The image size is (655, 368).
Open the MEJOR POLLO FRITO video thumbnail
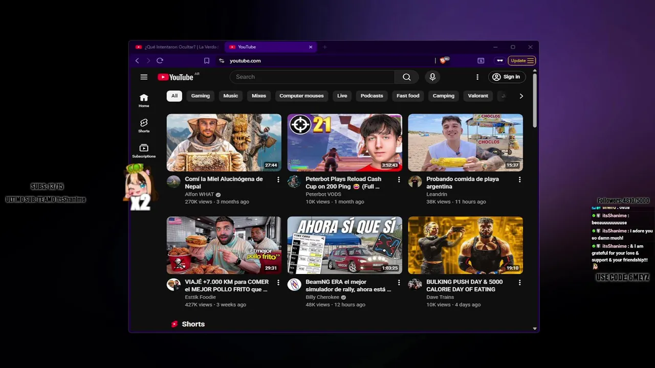click(x=224, y=245)
